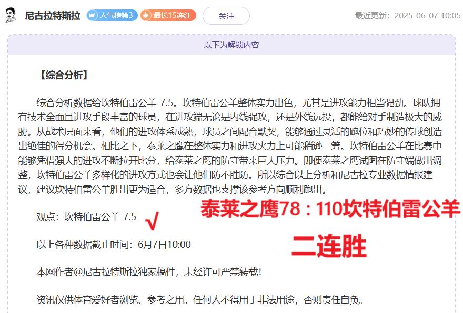Image resolution: width=463 pixels, height=313 pixels.
Task: Click the line starting 整，坎特伯雷公羊多样化
Action: 225,175
